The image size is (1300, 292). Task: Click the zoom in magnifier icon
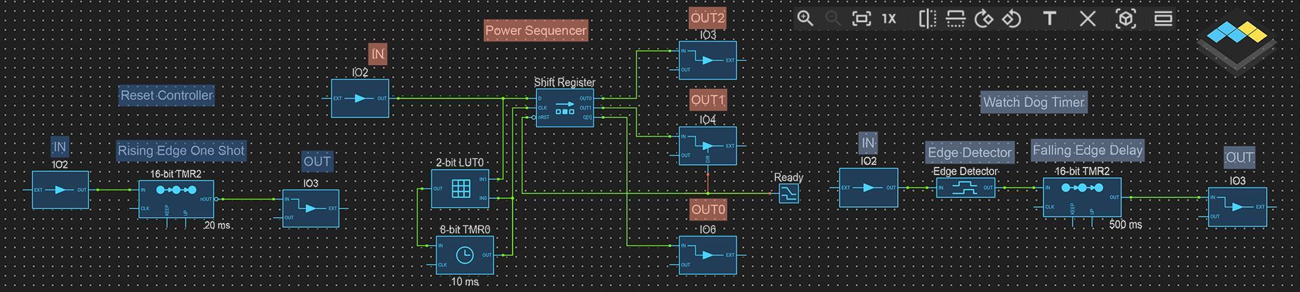(804, 18)
